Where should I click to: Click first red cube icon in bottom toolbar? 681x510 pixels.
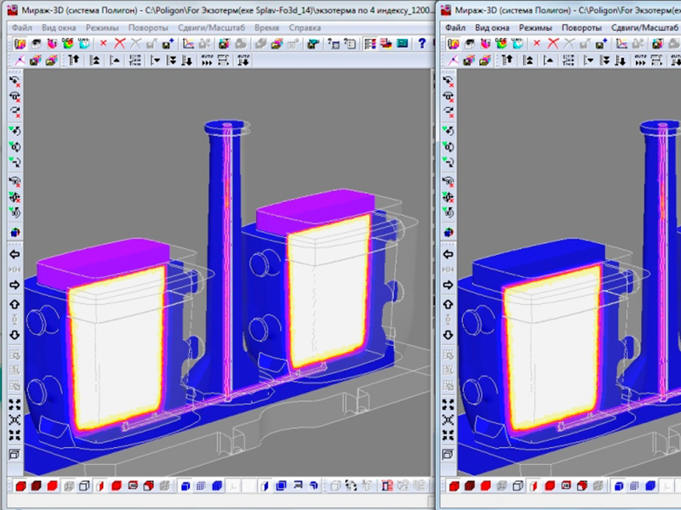coord(20,486)
